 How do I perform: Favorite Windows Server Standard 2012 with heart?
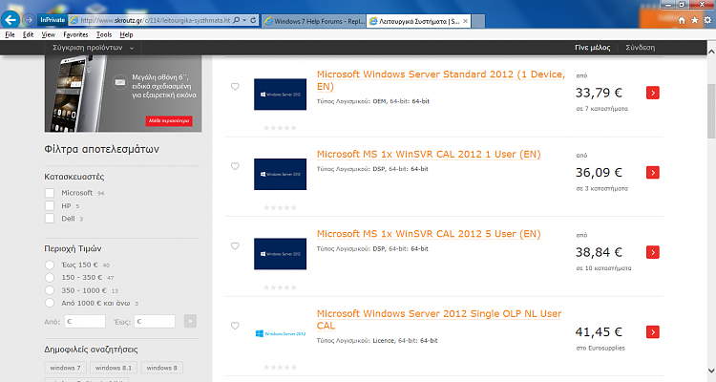(235, 86)
